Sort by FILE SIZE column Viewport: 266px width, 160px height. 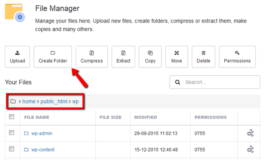click(110, 117)
